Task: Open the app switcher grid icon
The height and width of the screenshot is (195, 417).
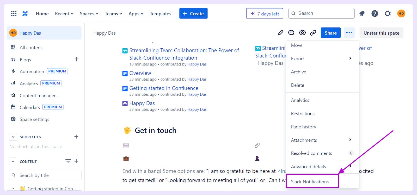Action: coord(14,14)
